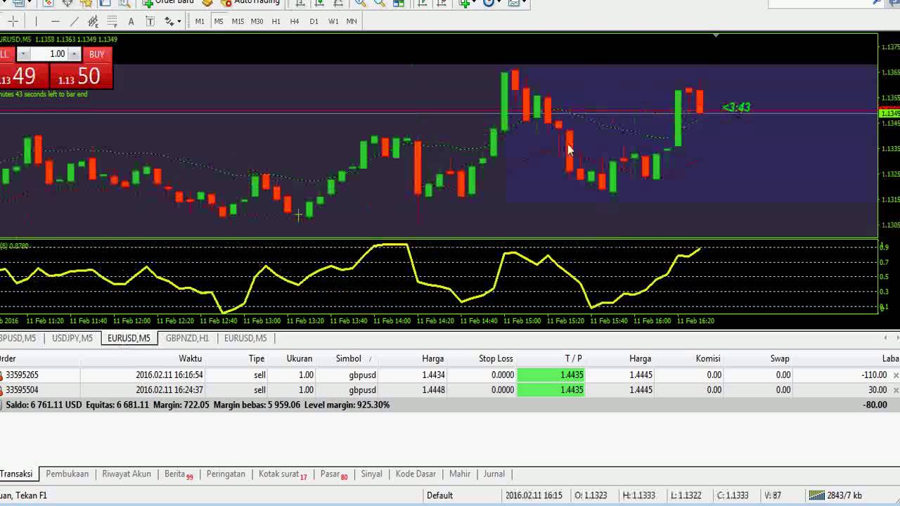Open the GBPNZD,H1 chart tab
Screen dimensions: 900x506
pos(187,338)
